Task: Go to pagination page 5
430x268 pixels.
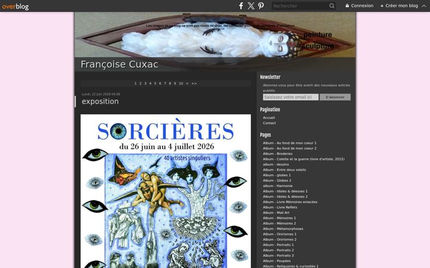Action: pyautogui.click(x=155, y=83)
